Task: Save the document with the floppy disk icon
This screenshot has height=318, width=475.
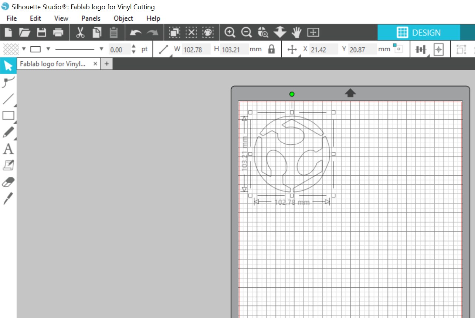Action: (42, 33)
